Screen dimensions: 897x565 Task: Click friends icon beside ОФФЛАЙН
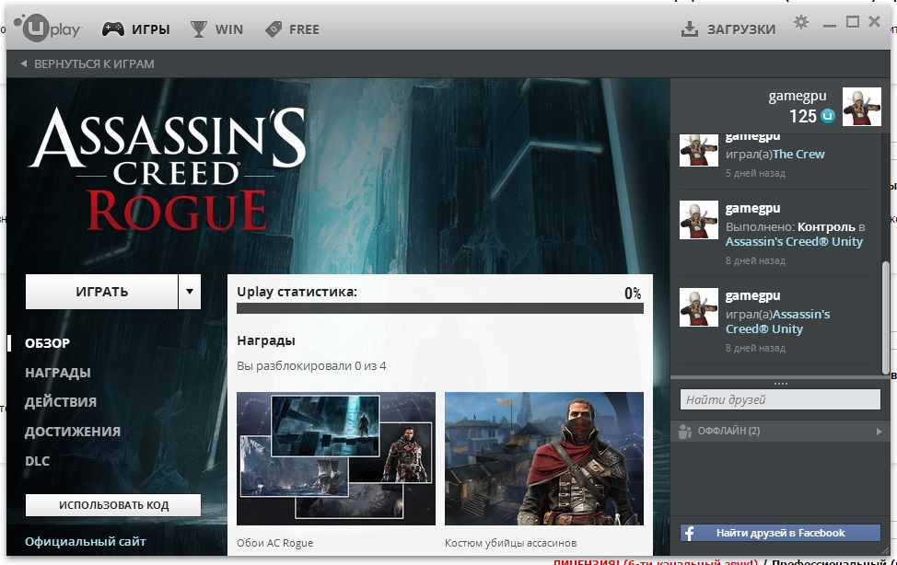pos(685,432)
